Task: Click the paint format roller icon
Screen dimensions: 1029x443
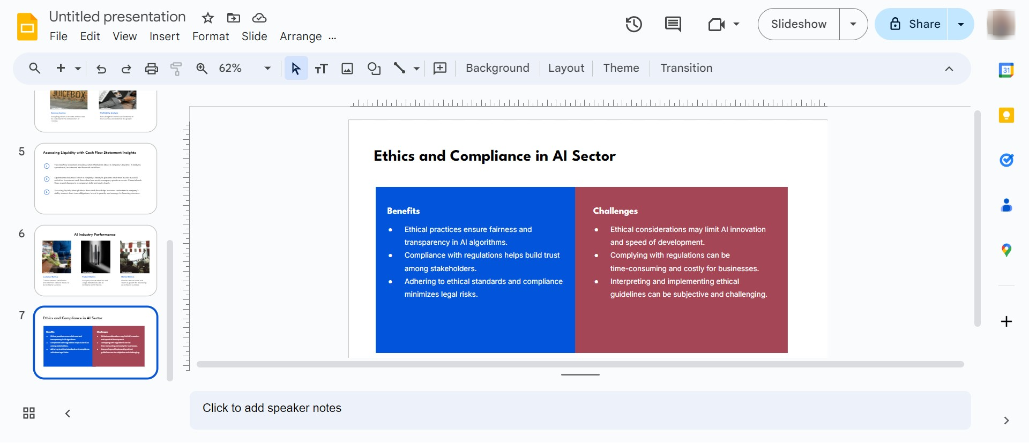Action: click(x=176, y=68)
